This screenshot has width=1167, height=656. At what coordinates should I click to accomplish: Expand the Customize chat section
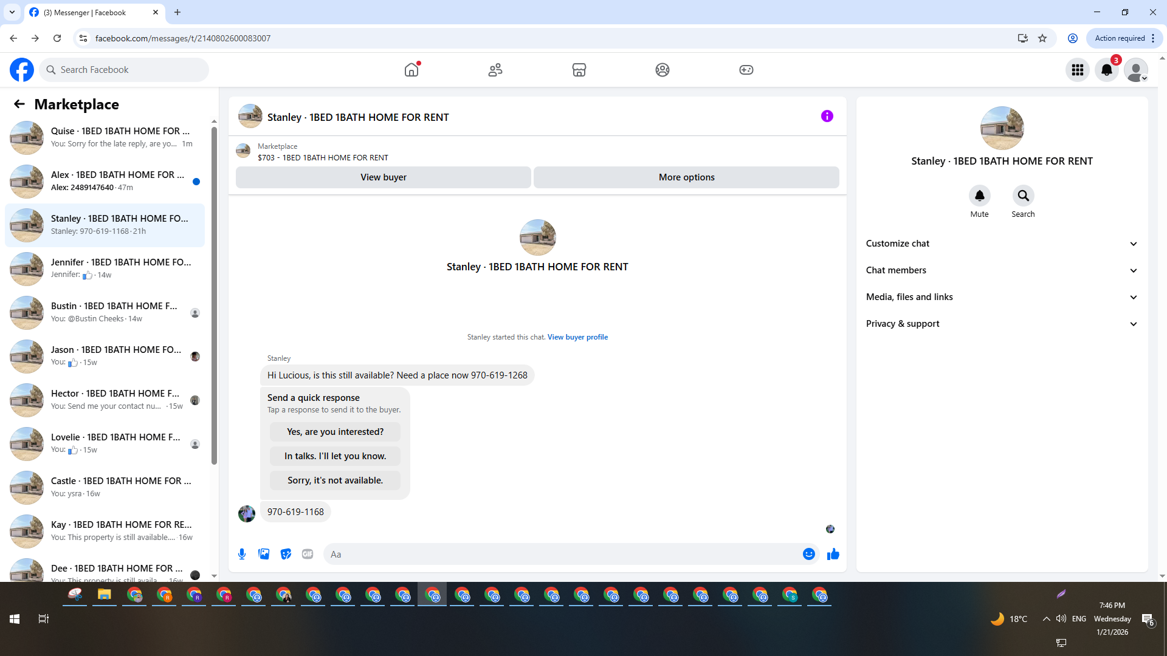1001,244
